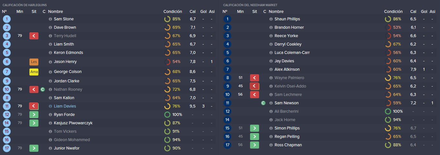Click Ryan Forde 100% condition indicator
Image resolution: width=440 pixels, height=155 pixels.
(173, 115)
